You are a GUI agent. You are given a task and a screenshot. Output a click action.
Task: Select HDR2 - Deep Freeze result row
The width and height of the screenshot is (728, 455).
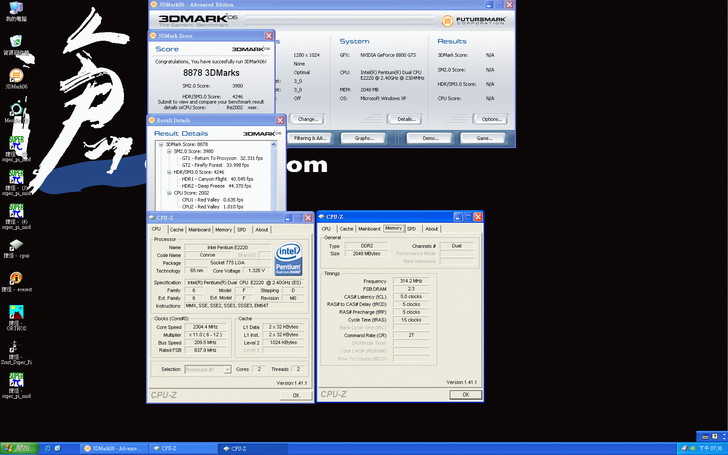[216, 186]
